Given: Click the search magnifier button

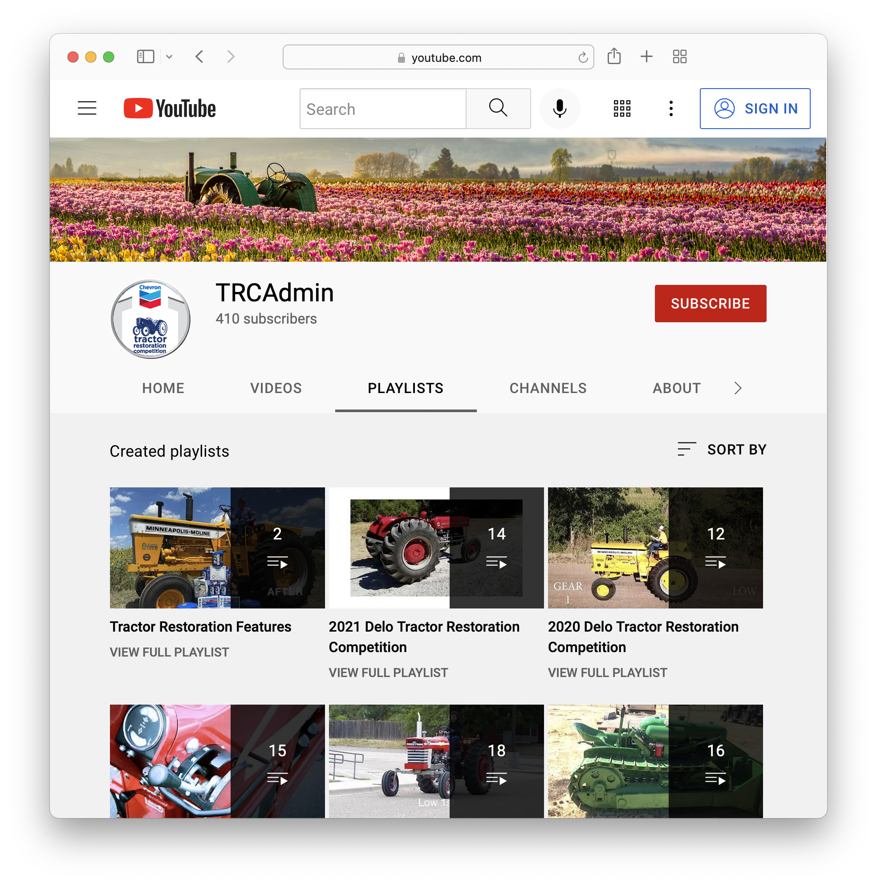Looking at the screenshot, I should pos(498,109).
